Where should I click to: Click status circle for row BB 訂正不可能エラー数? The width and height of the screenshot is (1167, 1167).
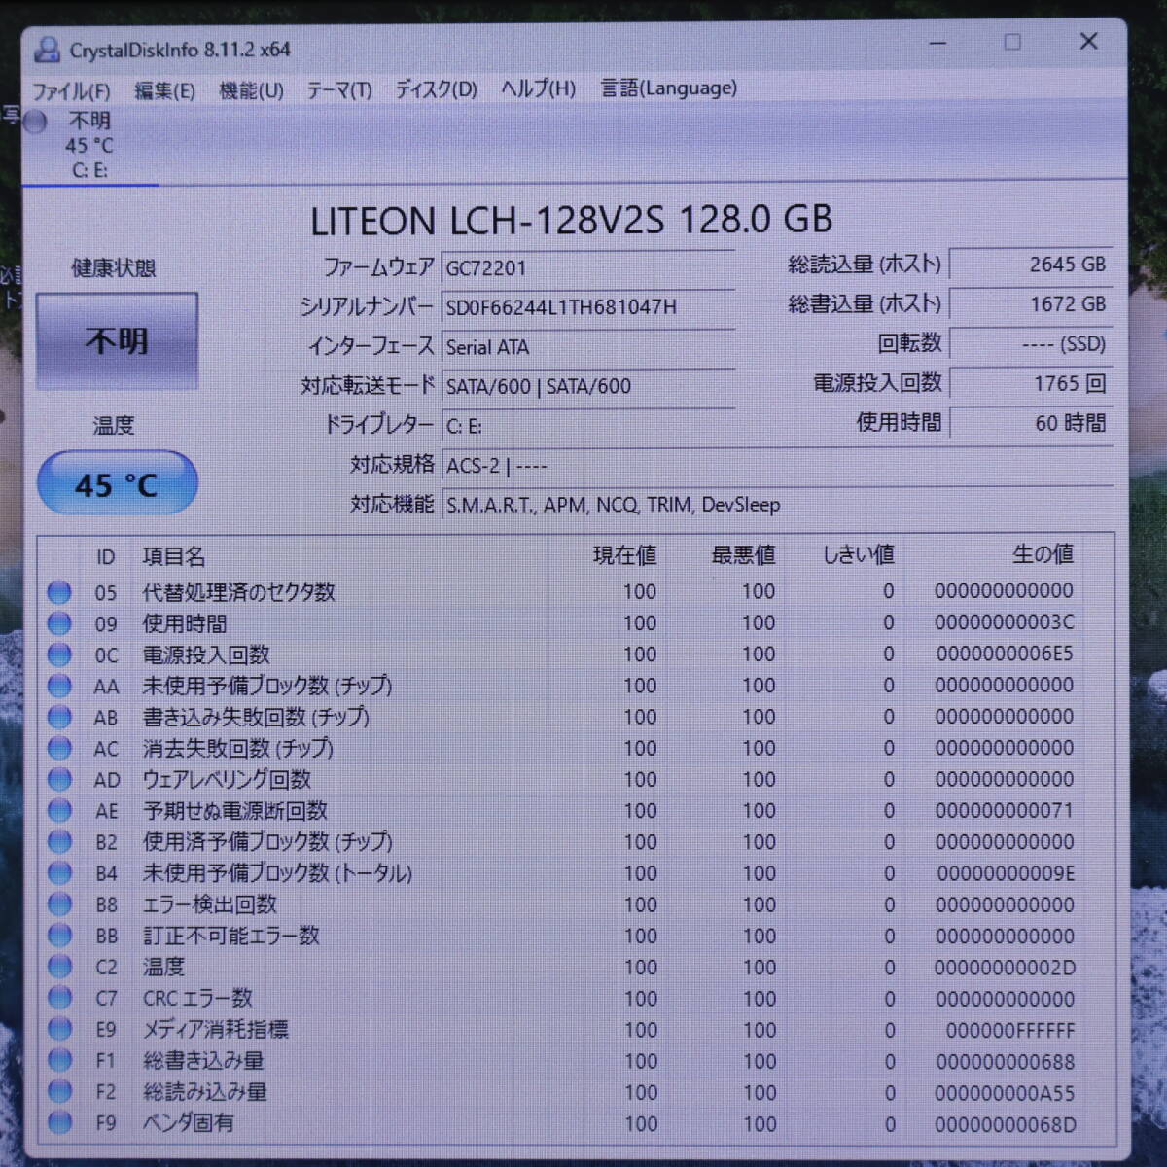pos(59,935)
